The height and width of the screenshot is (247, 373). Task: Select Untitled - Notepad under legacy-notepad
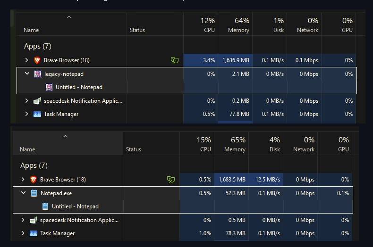[79, 87]
